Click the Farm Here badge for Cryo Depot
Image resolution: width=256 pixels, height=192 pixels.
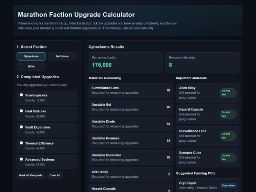click(228, 185)
